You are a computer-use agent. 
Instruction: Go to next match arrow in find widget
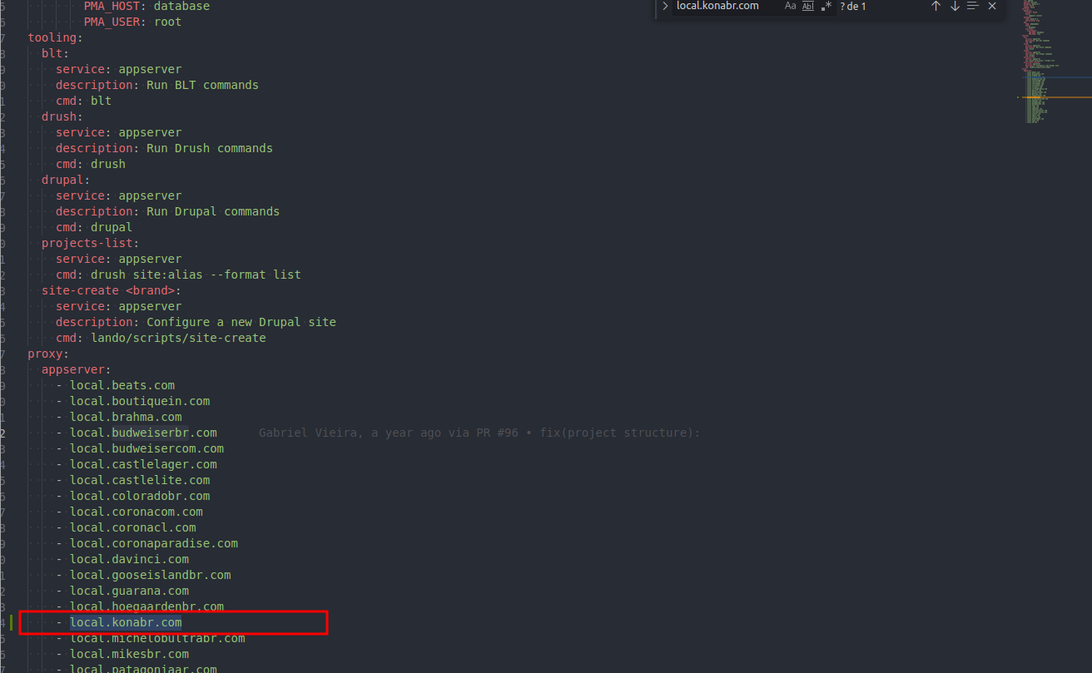pos(955,6)
